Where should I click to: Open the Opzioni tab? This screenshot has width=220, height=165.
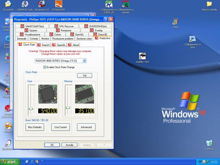tap(31, 31)
